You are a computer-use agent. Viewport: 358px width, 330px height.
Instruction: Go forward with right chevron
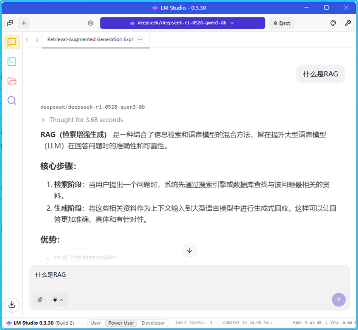37,40
